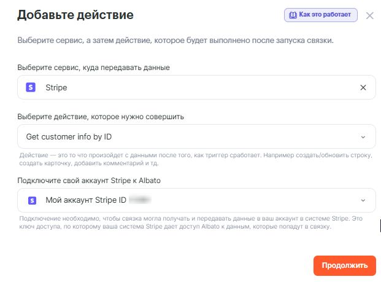Expand the Stripe account dropdown chevron

[x=363, y=200]
